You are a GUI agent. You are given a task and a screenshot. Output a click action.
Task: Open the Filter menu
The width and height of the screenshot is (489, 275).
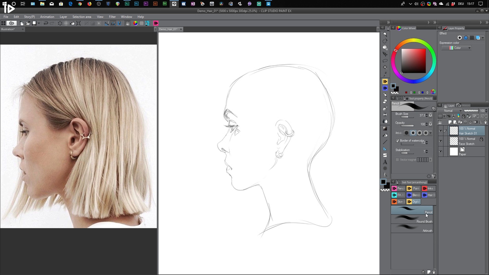tap(112, 17)
